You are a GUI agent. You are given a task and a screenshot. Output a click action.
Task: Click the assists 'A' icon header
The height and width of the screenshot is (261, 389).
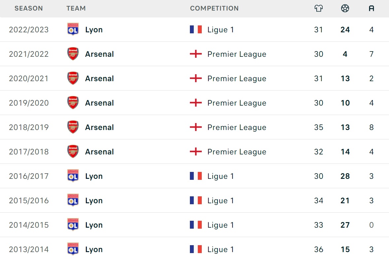(x=371, y=9)
